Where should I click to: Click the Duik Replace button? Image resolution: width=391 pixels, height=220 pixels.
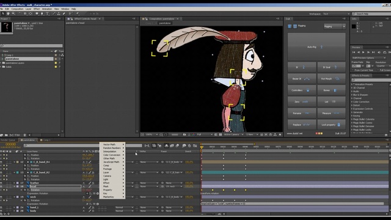pyautogui.click(x=302, y=125)
